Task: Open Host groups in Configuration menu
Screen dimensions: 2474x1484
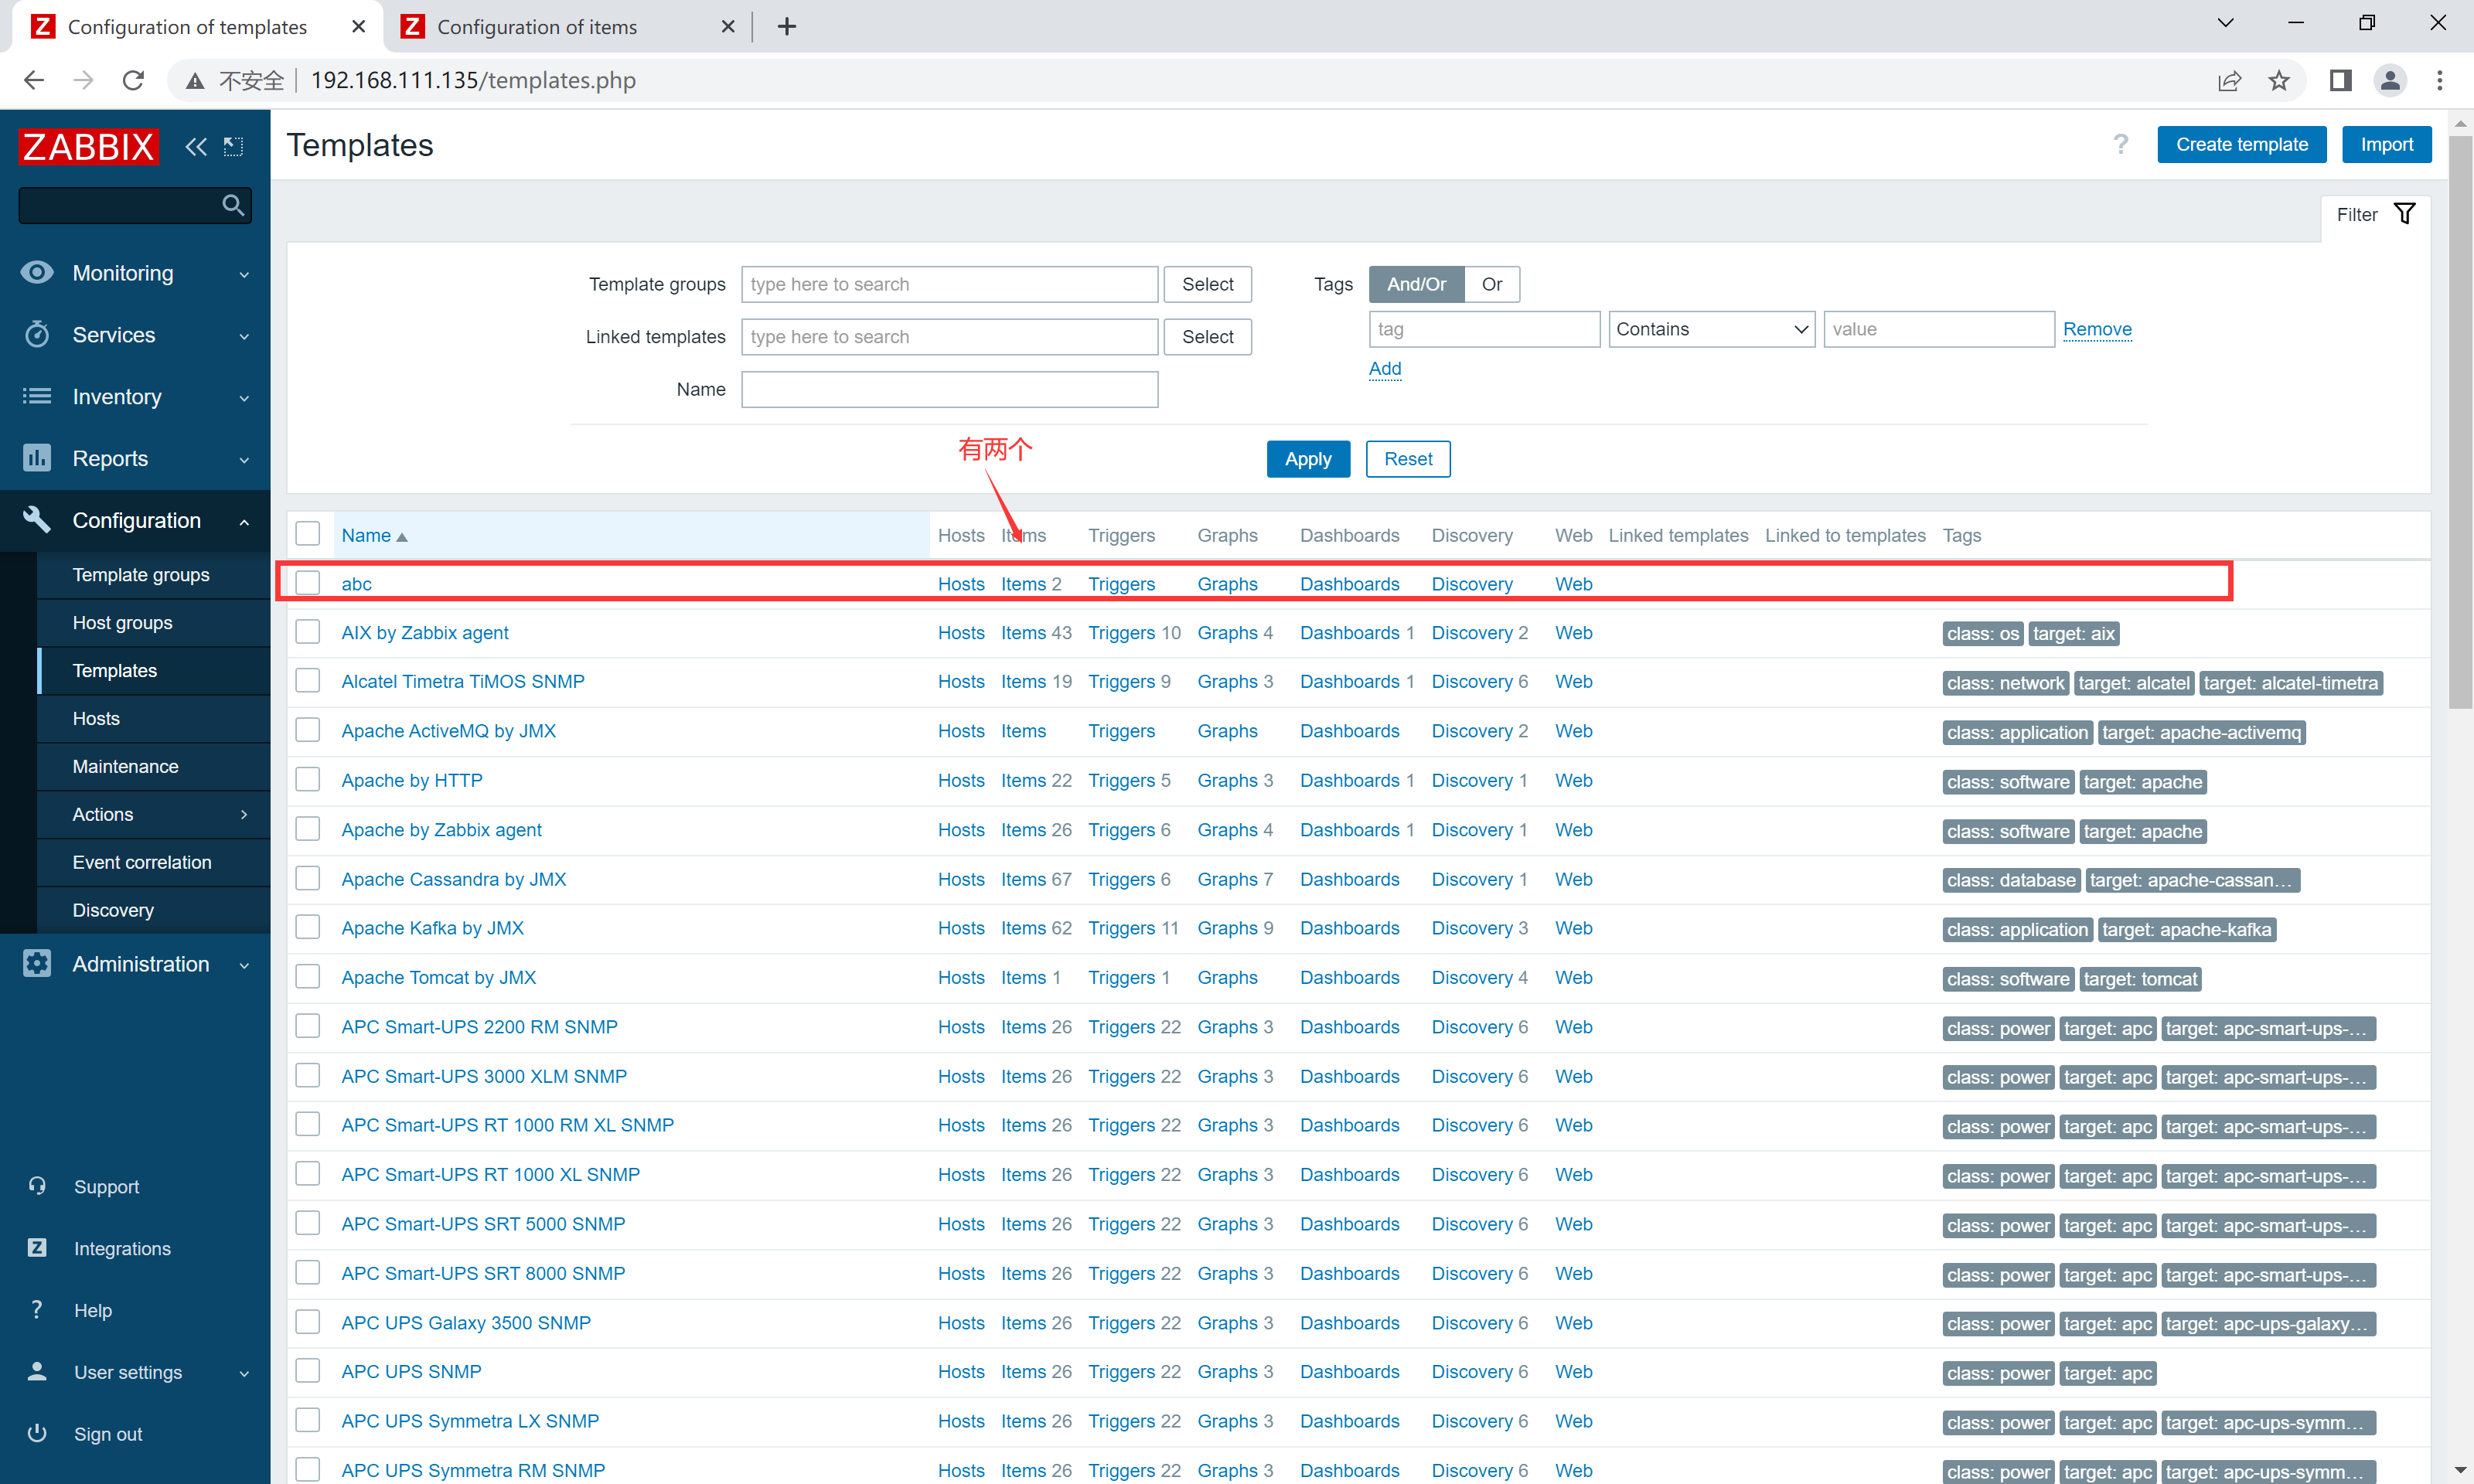Action: click(x=122, y=622)
